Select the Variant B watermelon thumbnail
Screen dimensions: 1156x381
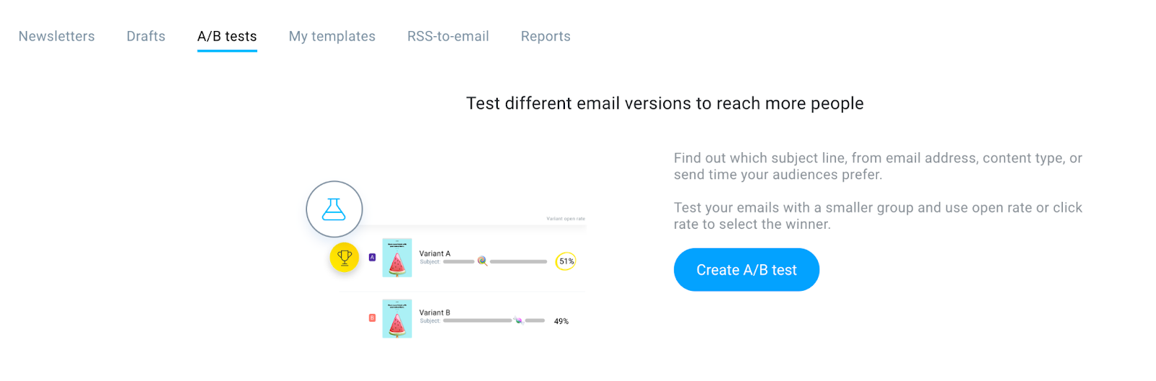tap(397, 318)
